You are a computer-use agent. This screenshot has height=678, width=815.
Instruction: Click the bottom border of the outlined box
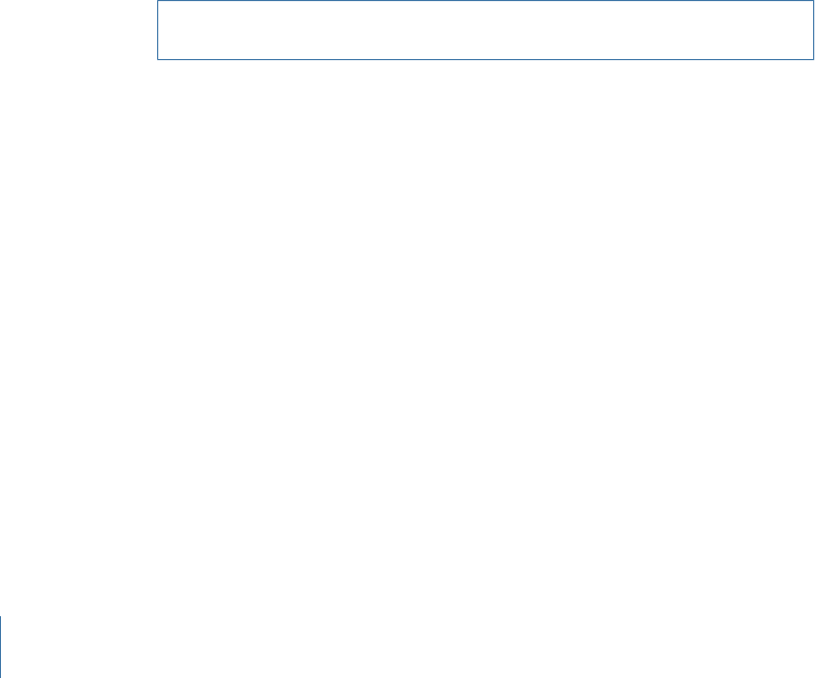[x=485, y=59]
